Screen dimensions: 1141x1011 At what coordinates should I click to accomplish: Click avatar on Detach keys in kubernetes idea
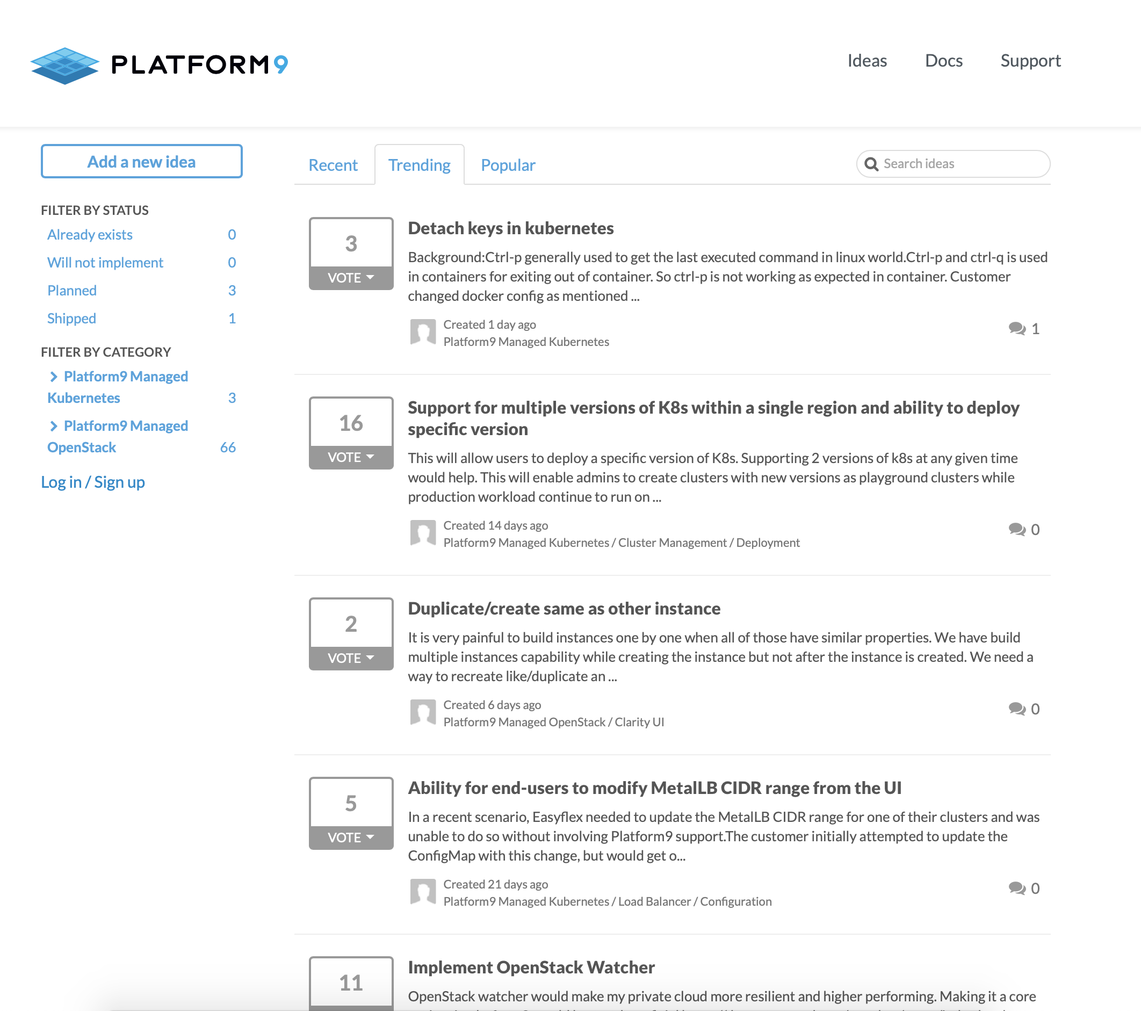[x=423, y=333]
